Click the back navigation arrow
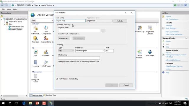The height and width of the screenshot is (106, 189). [x=2, y=5]
